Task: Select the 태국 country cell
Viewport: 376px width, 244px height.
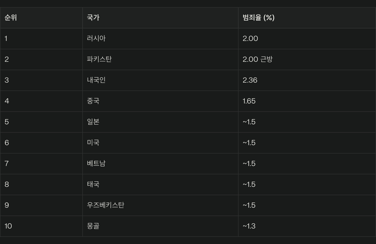Action: 160,185
